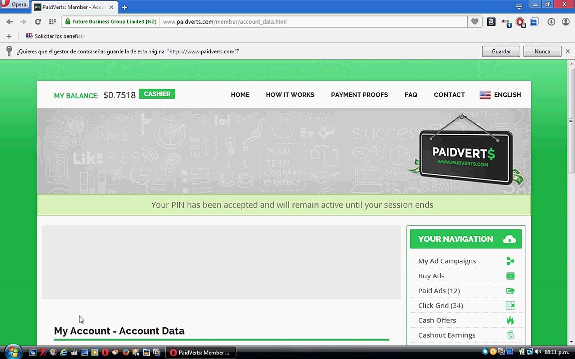Open the Opera menu button
This screenshot has width=575, height=359.
[14, 4]
